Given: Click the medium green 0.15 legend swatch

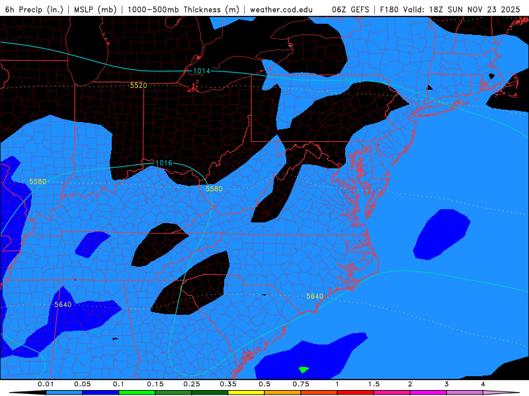Looking at the screenshot, I should [x=173, y=393].
